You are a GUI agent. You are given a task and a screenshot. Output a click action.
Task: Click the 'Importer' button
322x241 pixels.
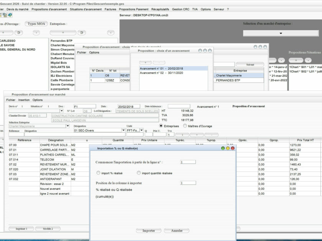tap(149, 231)
